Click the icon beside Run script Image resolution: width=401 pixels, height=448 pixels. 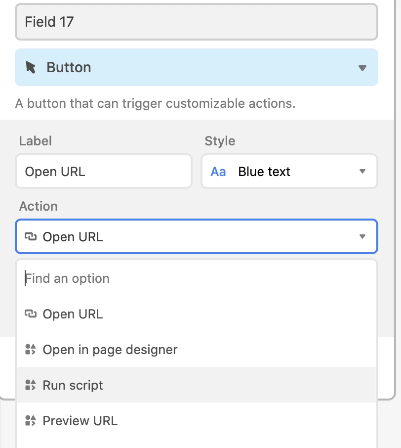(x=31, y=385)
